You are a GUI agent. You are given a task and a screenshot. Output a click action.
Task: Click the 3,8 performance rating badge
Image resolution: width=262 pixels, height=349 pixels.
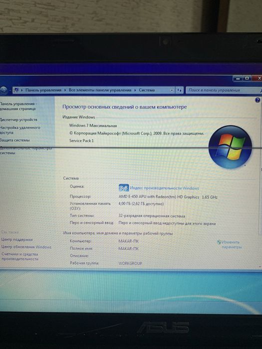click(x=124, y=188)
